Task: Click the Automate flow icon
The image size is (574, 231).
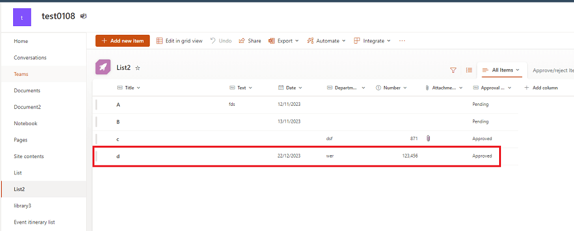Action: pos(311,41)
